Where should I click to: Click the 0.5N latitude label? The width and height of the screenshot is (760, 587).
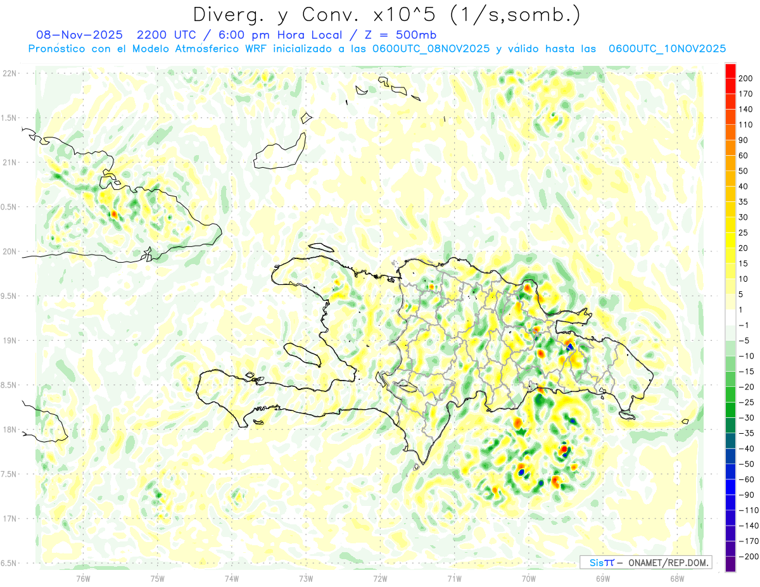point(9,207)
